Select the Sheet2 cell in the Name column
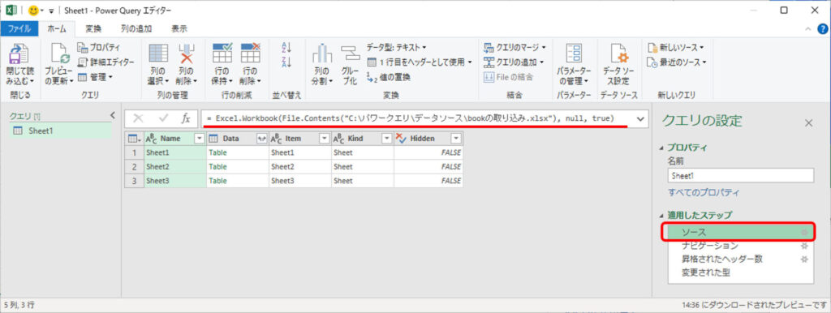The image size is (831, 313). (175, 166)
